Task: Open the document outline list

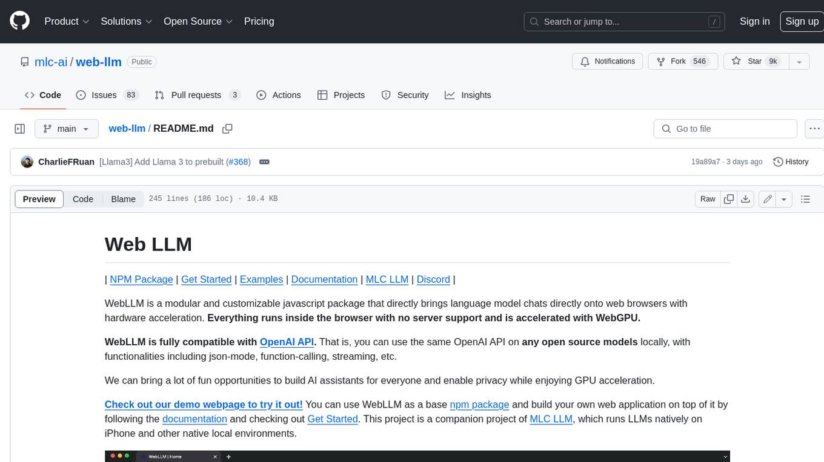Action: [805, 199]
